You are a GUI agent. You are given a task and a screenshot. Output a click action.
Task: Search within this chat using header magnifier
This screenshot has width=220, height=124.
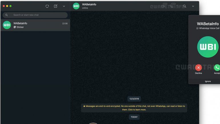coord(185,6)
